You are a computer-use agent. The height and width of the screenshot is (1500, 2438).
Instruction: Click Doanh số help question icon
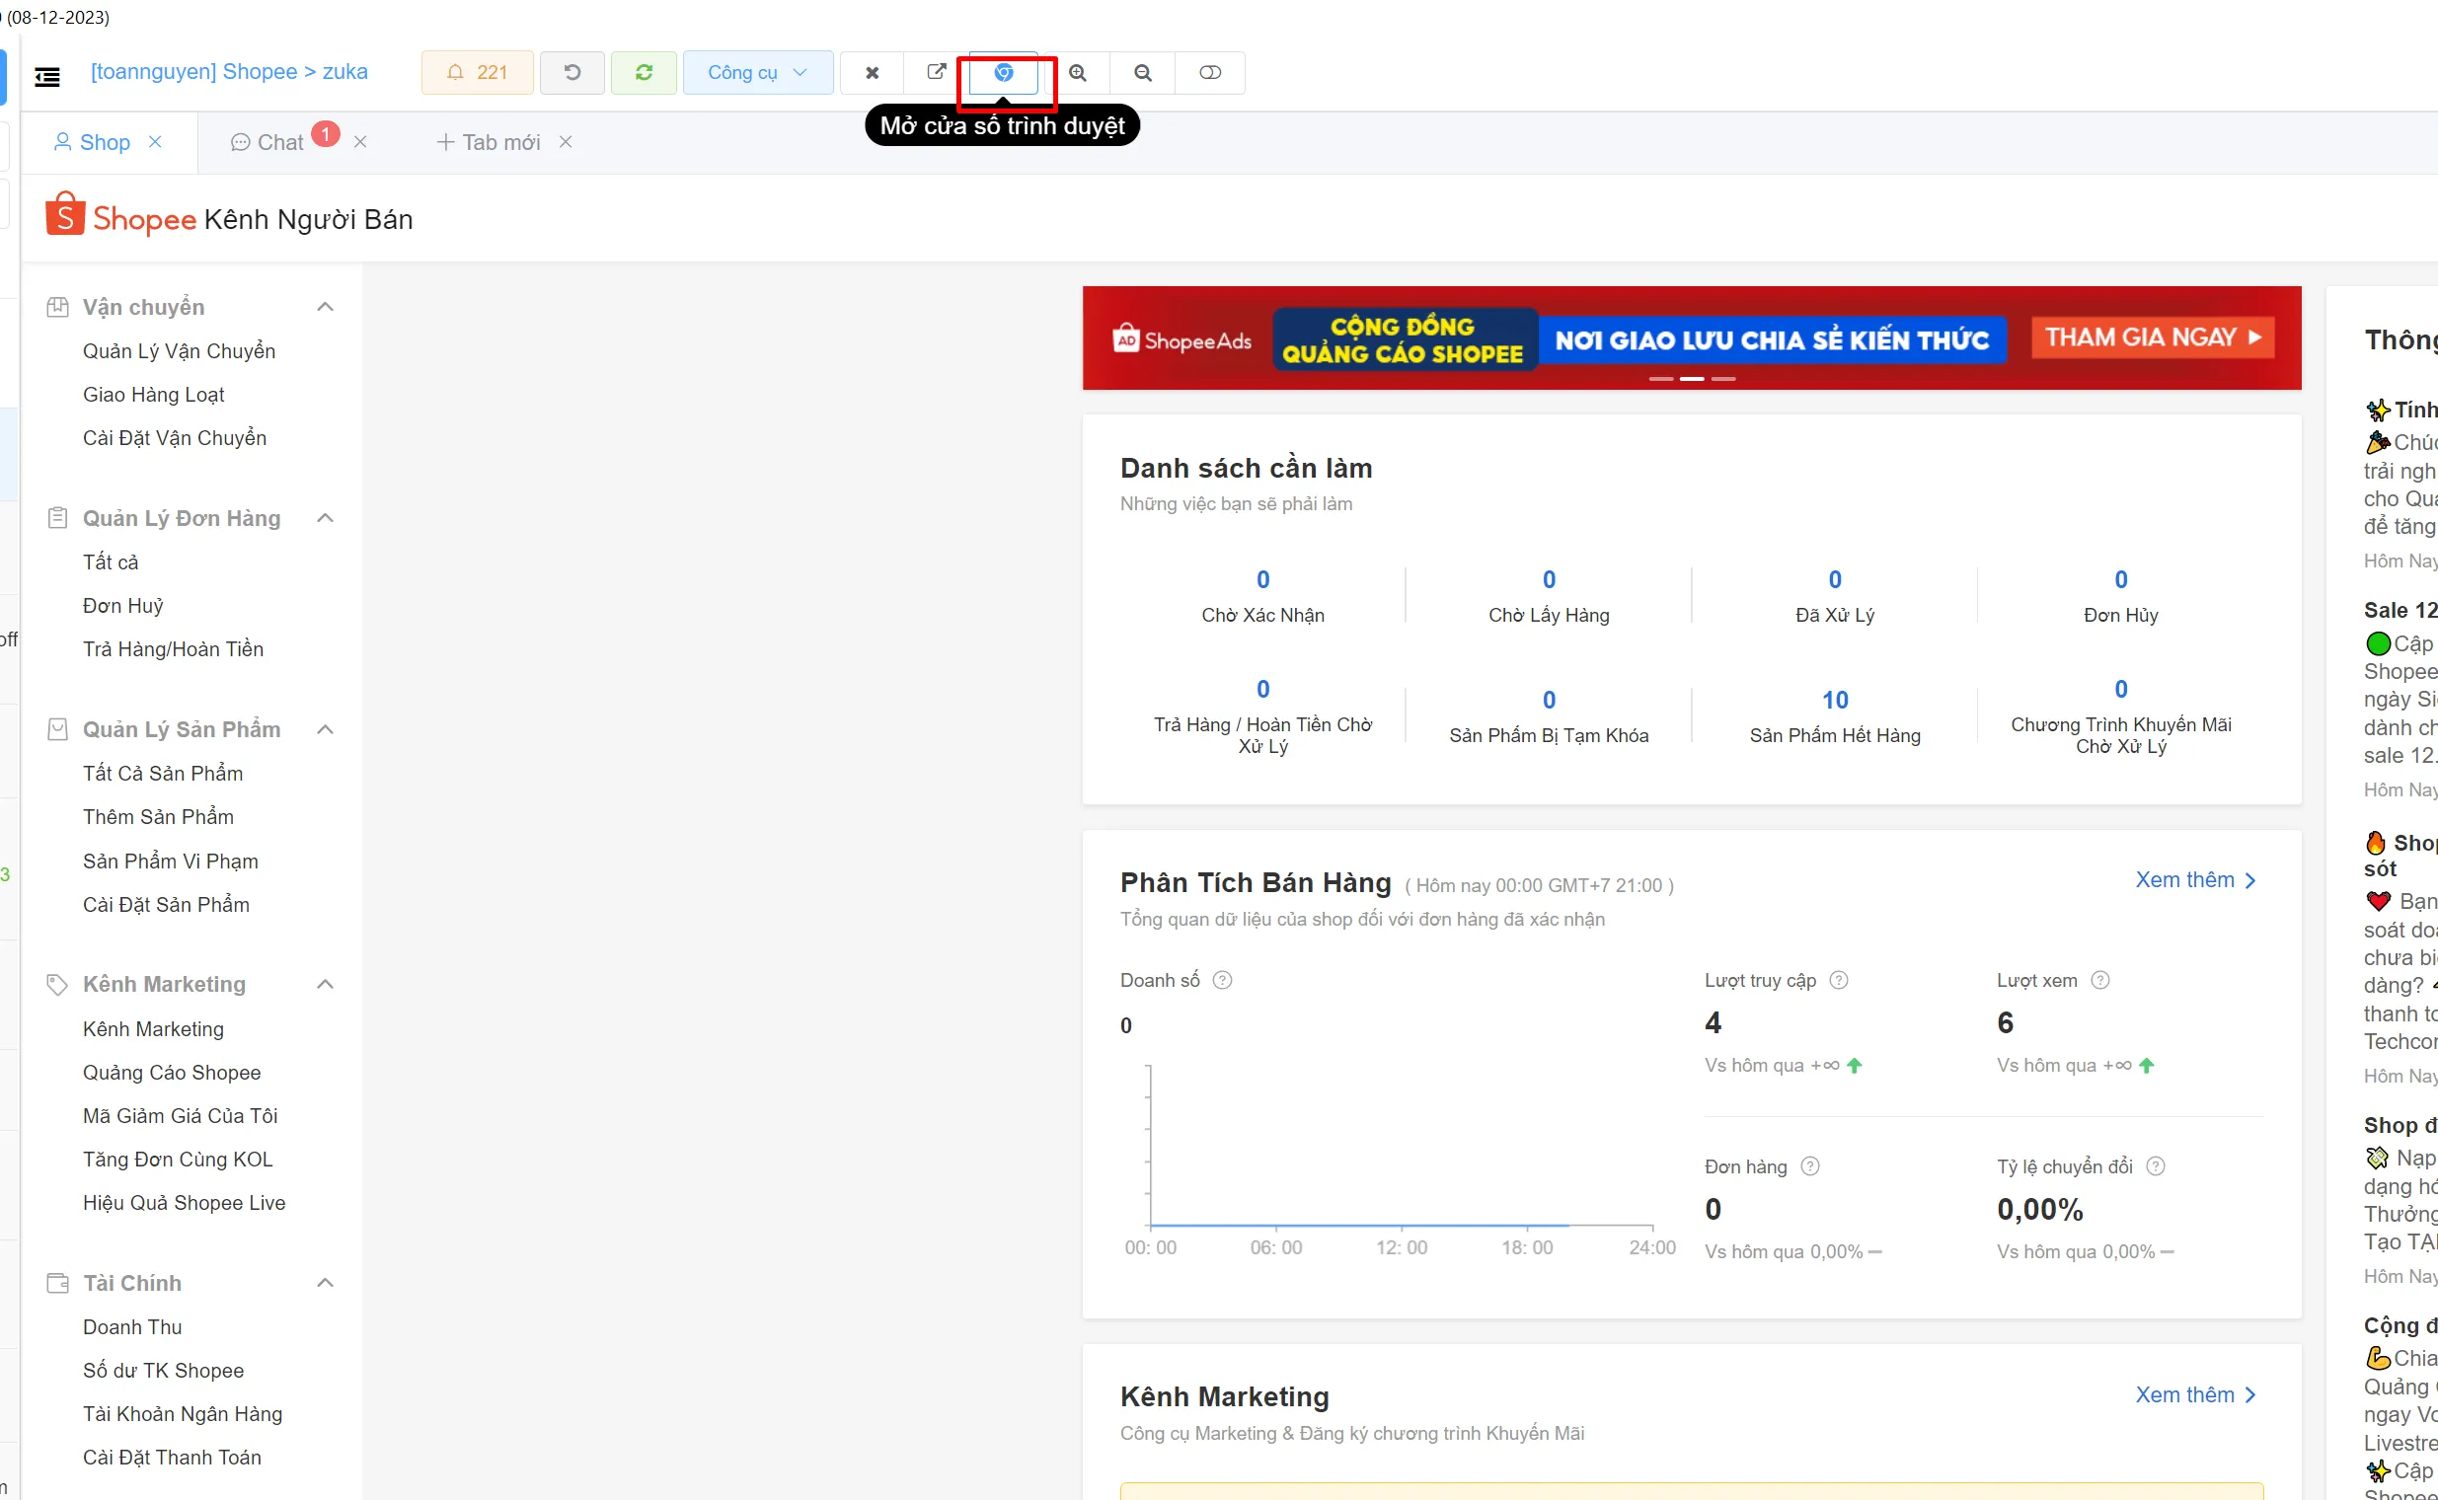(1223, 980)
